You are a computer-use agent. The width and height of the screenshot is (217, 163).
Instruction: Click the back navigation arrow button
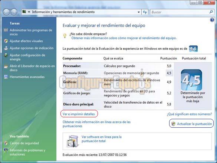pos(6,12)
